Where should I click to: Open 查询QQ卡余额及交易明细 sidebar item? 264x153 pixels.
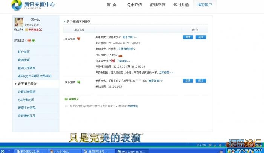[35, 76]
